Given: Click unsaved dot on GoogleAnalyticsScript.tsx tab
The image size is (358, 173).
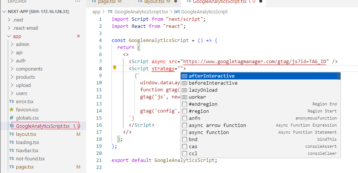Looking at the screenshot, I should pos(261,1).
